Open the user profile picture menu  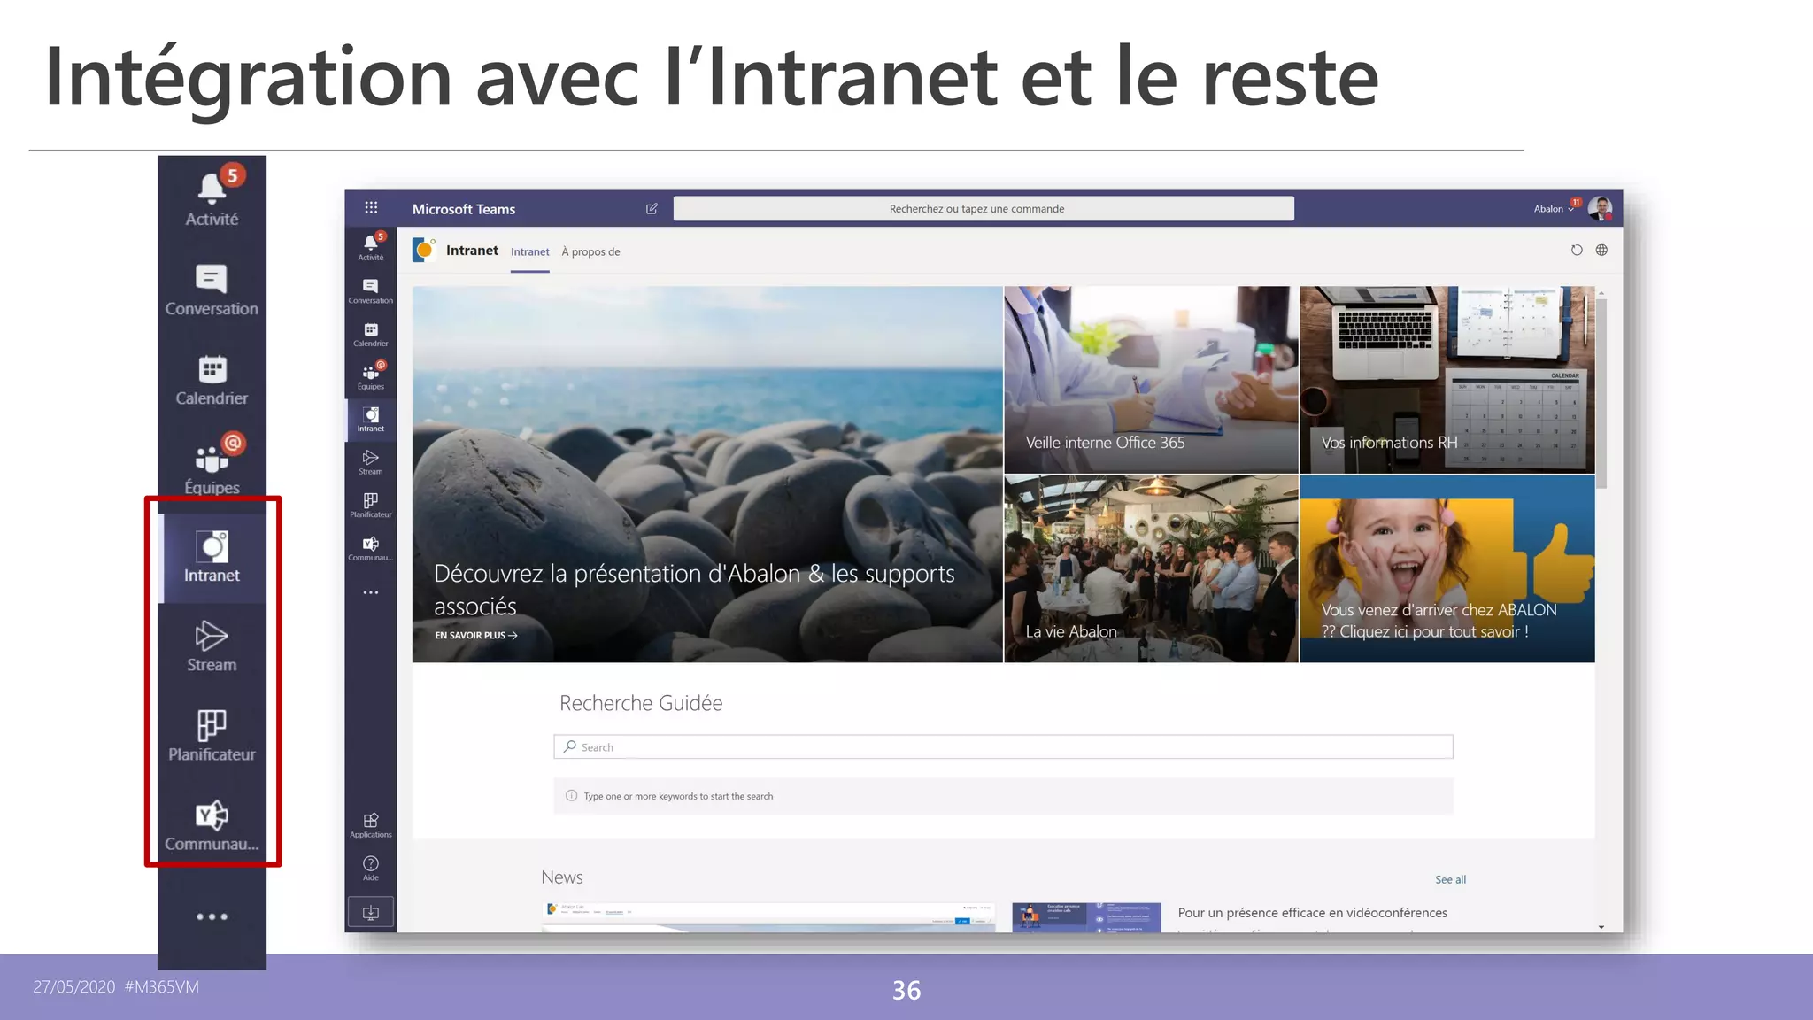click(x=1600, y=209)
